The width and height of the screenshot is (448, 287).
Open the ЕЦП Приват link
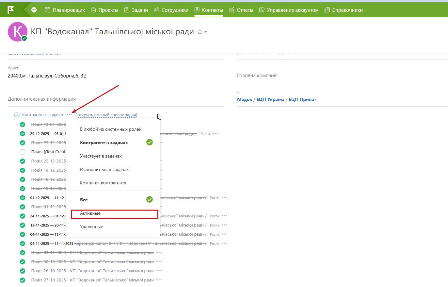(302, 99)
